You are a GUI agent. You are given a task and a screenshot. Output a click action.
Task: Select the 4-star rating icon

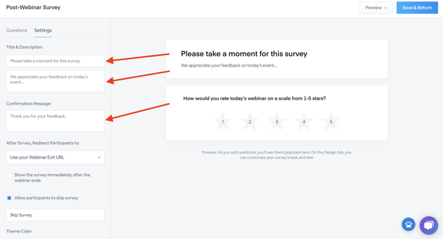pyautogui.click(x=304, y=121)
